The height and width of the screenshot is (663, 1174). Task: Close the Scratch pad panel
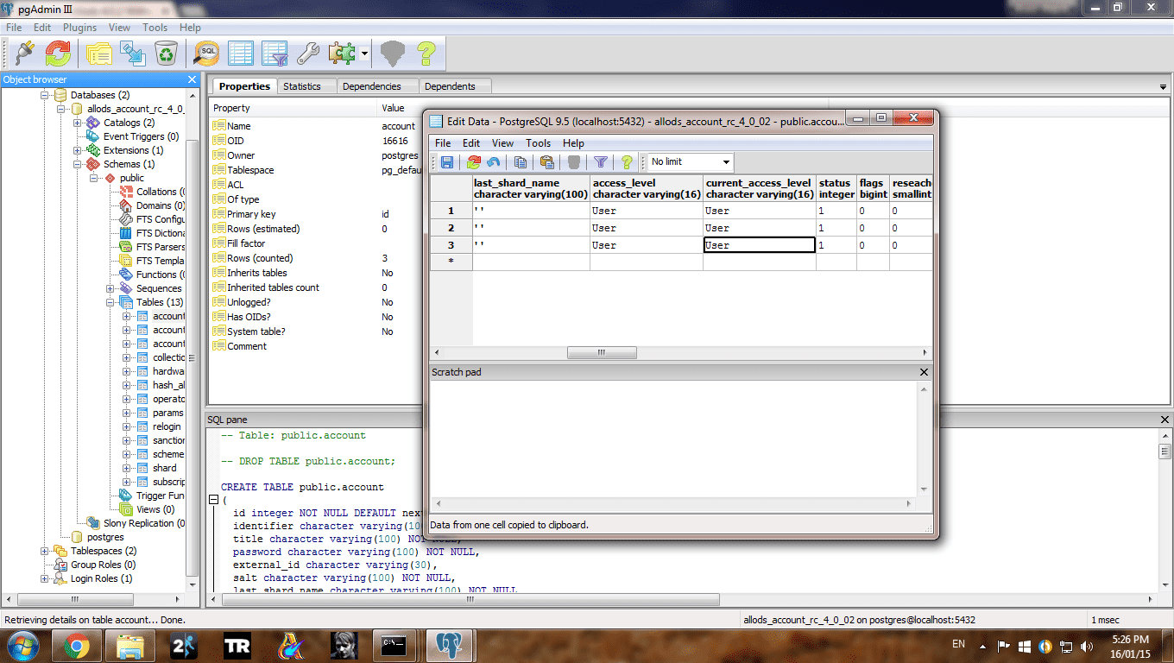tap(924, 372)
